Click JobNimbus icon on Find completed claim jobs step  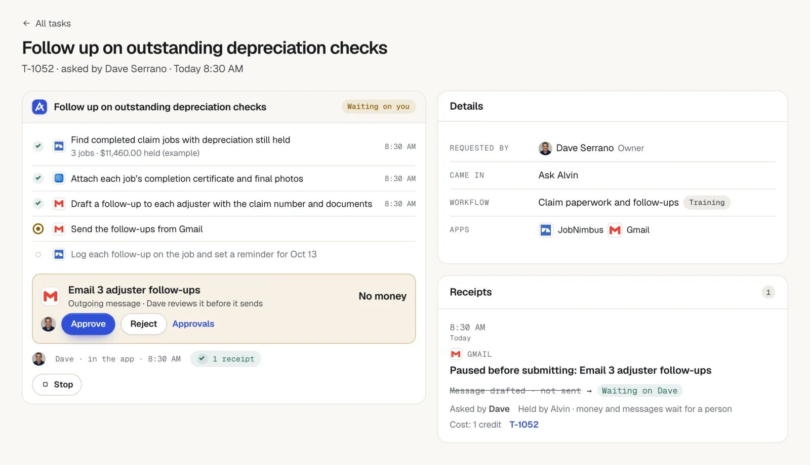(59, 146)
